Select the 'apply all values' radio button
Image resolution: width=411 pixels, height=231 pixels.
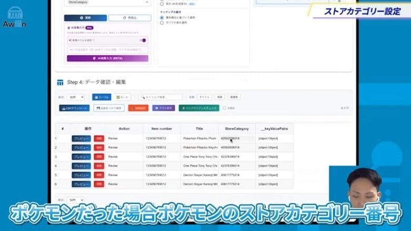[162, 23]
